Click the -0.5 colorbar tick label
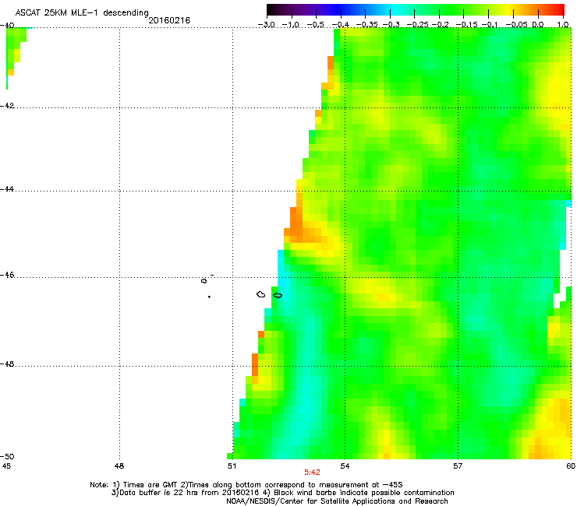This screenshot has height=506, width=577. coord(316,25)
